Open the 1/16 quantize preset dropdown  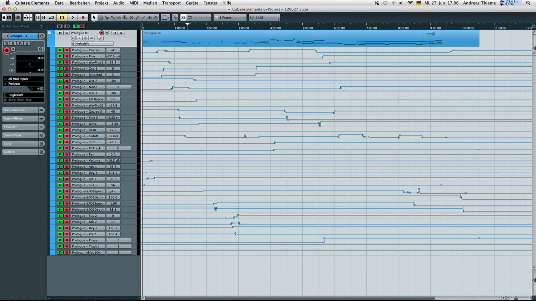264,17
